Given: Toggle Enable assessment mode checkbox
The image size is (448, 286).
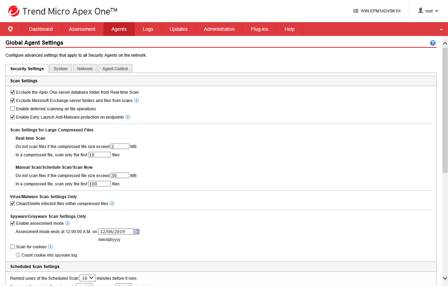Looking at the screenshot, I should pos(13,223).
